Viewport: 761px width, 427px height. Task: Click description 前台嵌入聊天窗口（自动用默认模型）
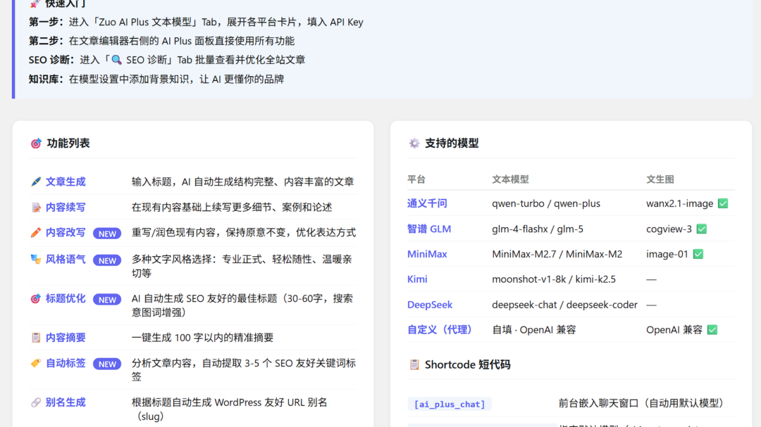(641, 403)
